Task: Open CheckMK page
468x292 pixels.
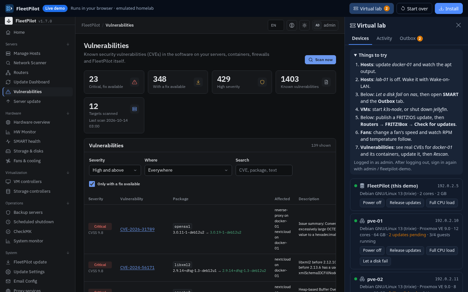Action: 38,232
